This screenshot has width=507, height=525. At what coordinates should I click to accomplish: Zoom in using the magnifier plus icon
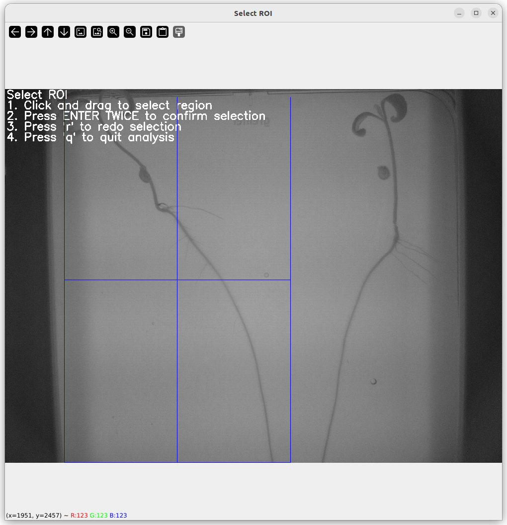pyautogui.click(x=113, y=32)
